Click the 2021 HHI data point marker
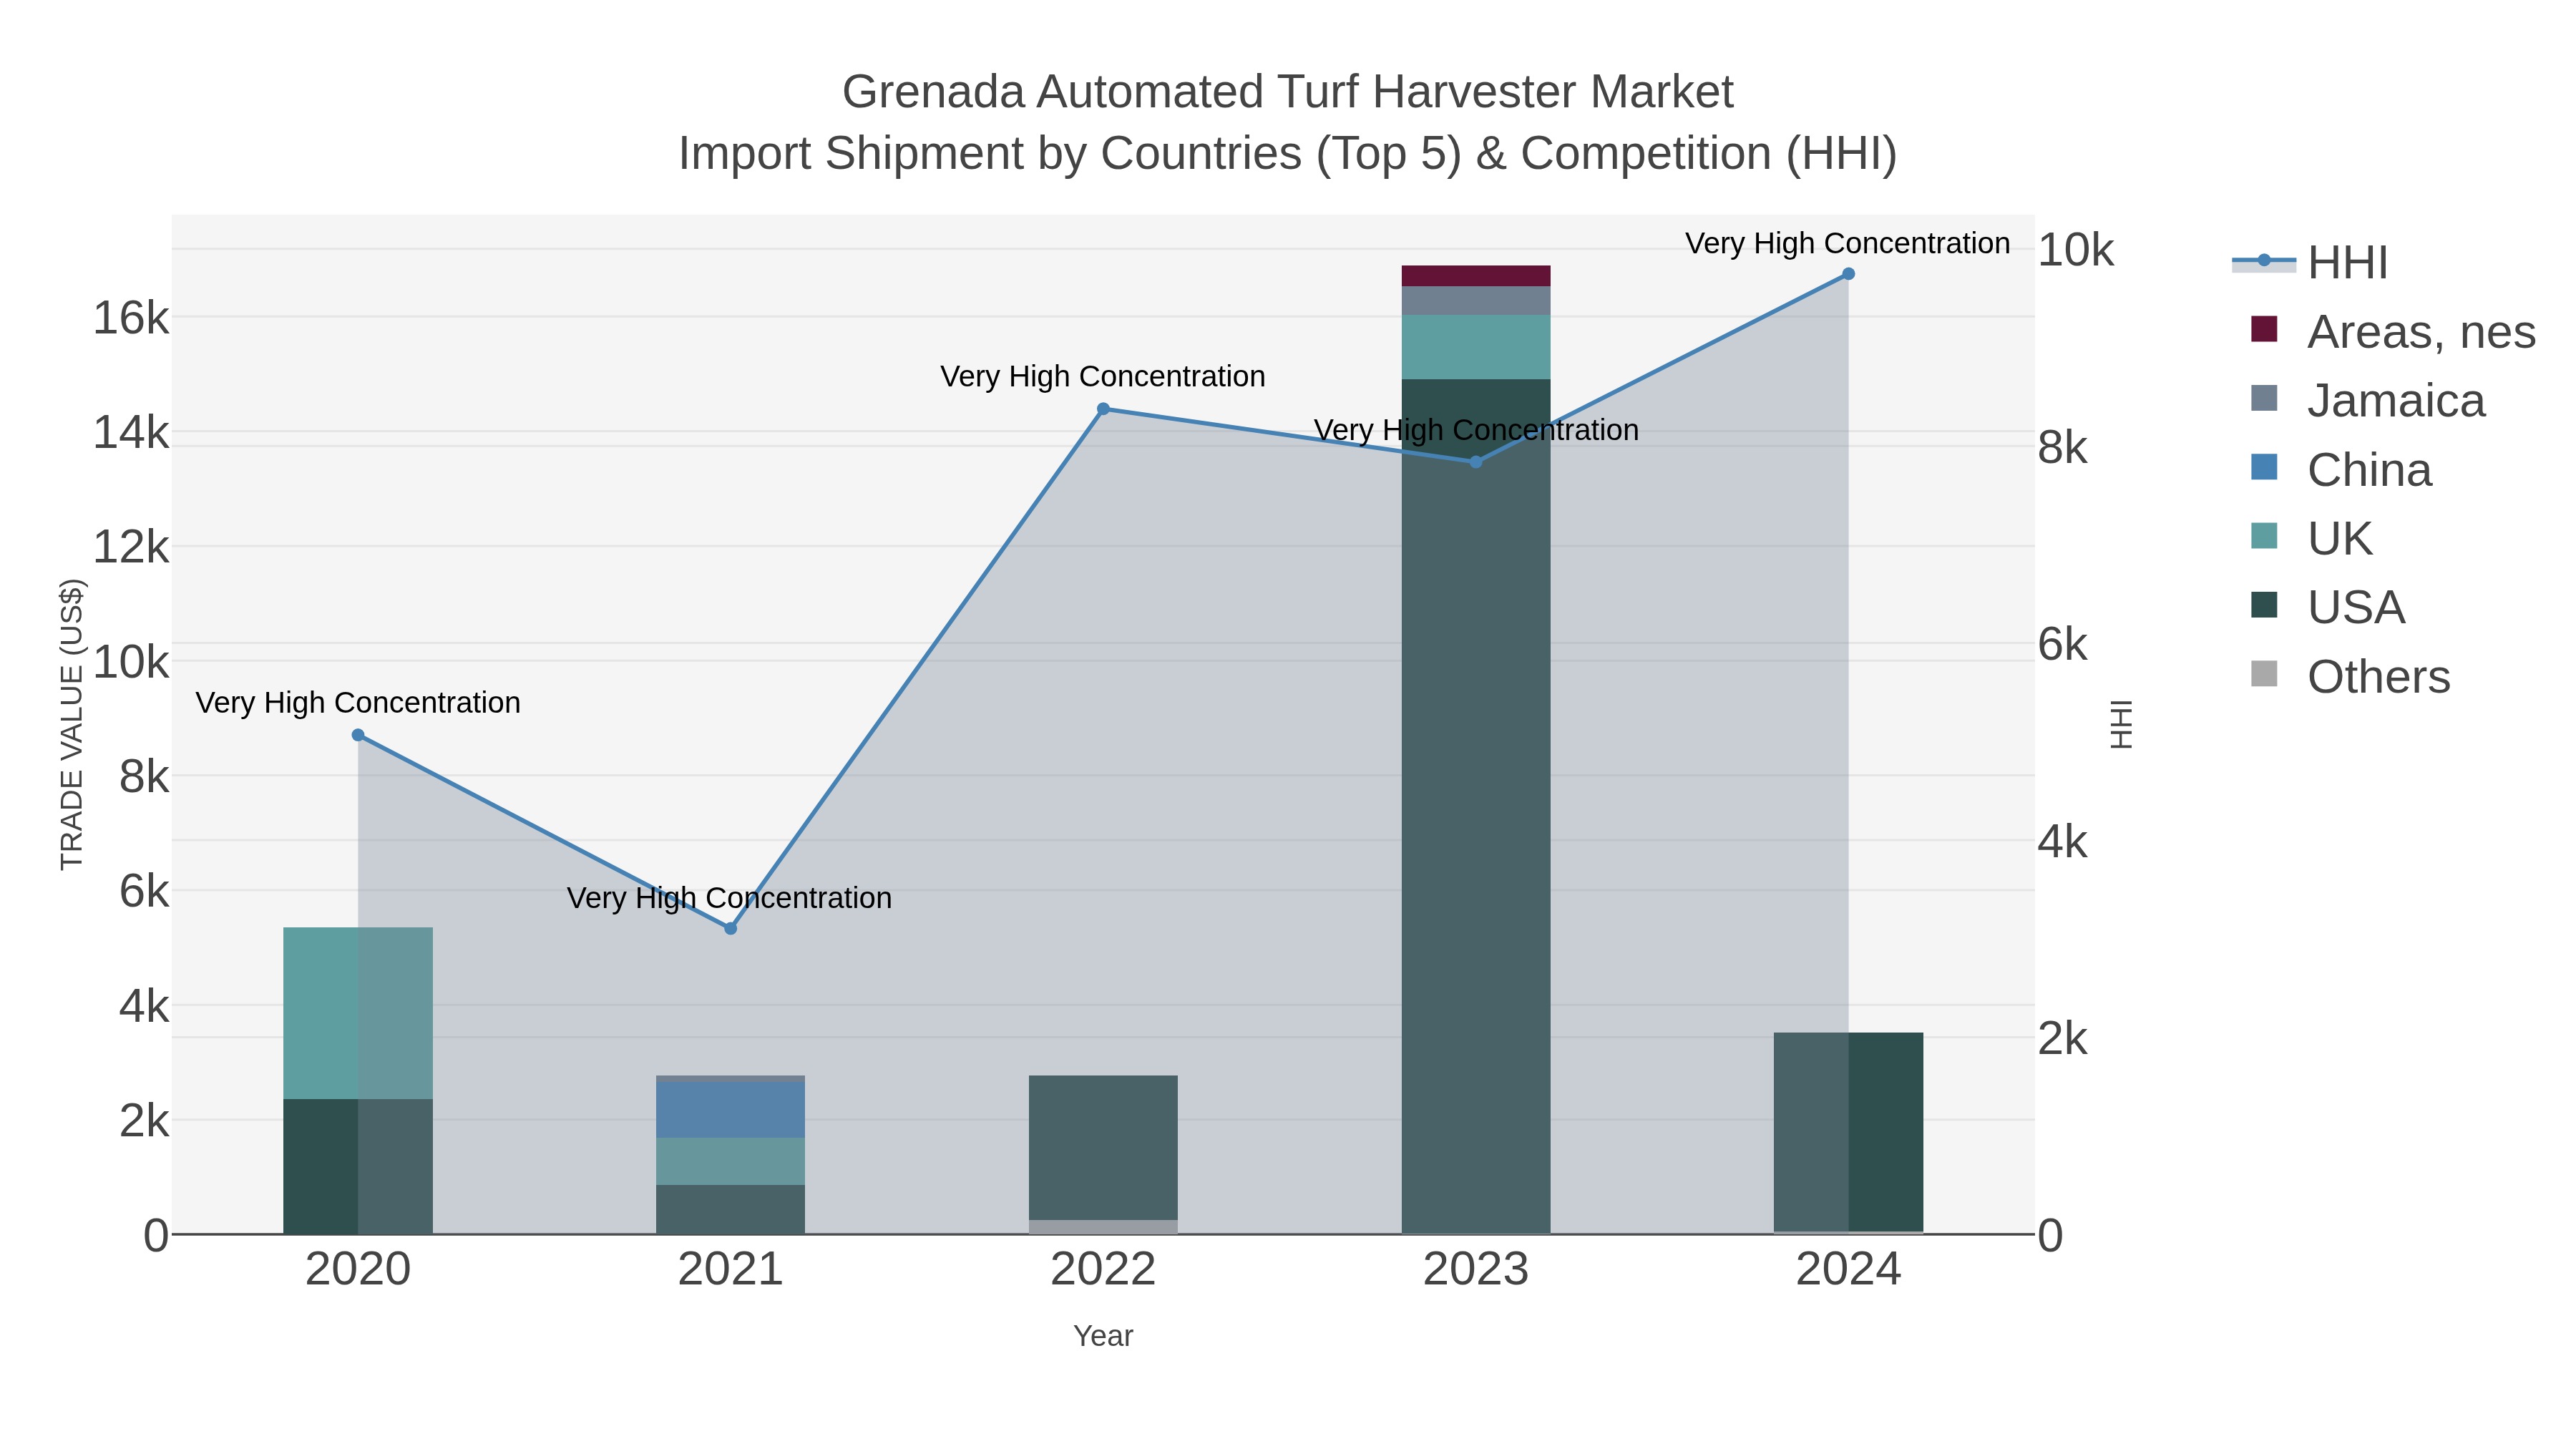 click(x=730, y=928)
